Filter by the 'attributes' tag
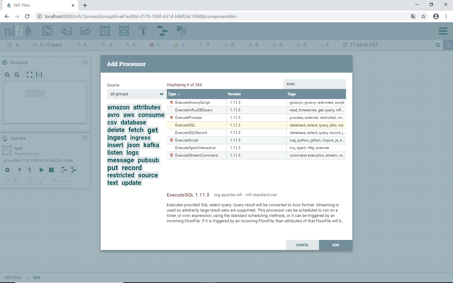 [147, 107]
